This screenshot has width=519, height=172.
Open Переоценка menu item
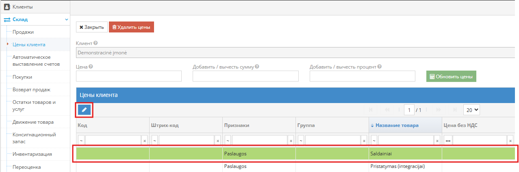(26, 167)
